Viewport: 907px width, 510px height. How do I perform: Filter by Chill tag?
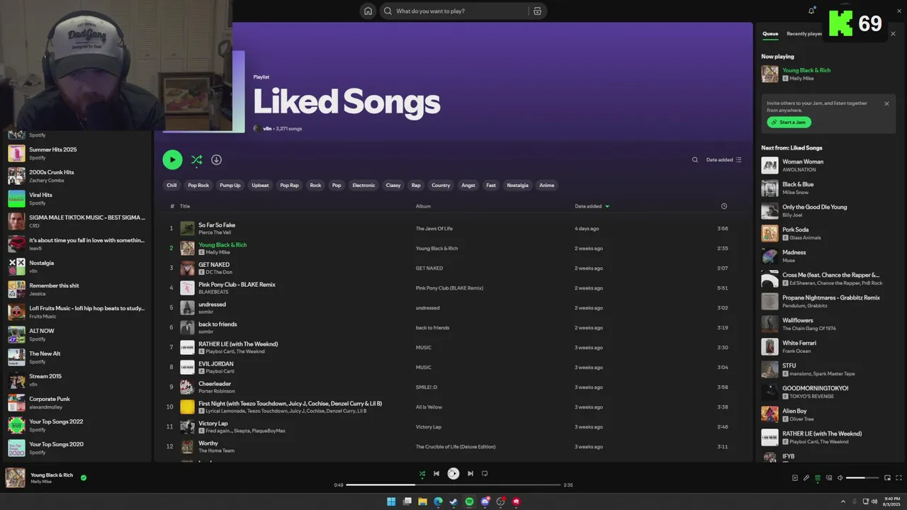click(171, 185)
